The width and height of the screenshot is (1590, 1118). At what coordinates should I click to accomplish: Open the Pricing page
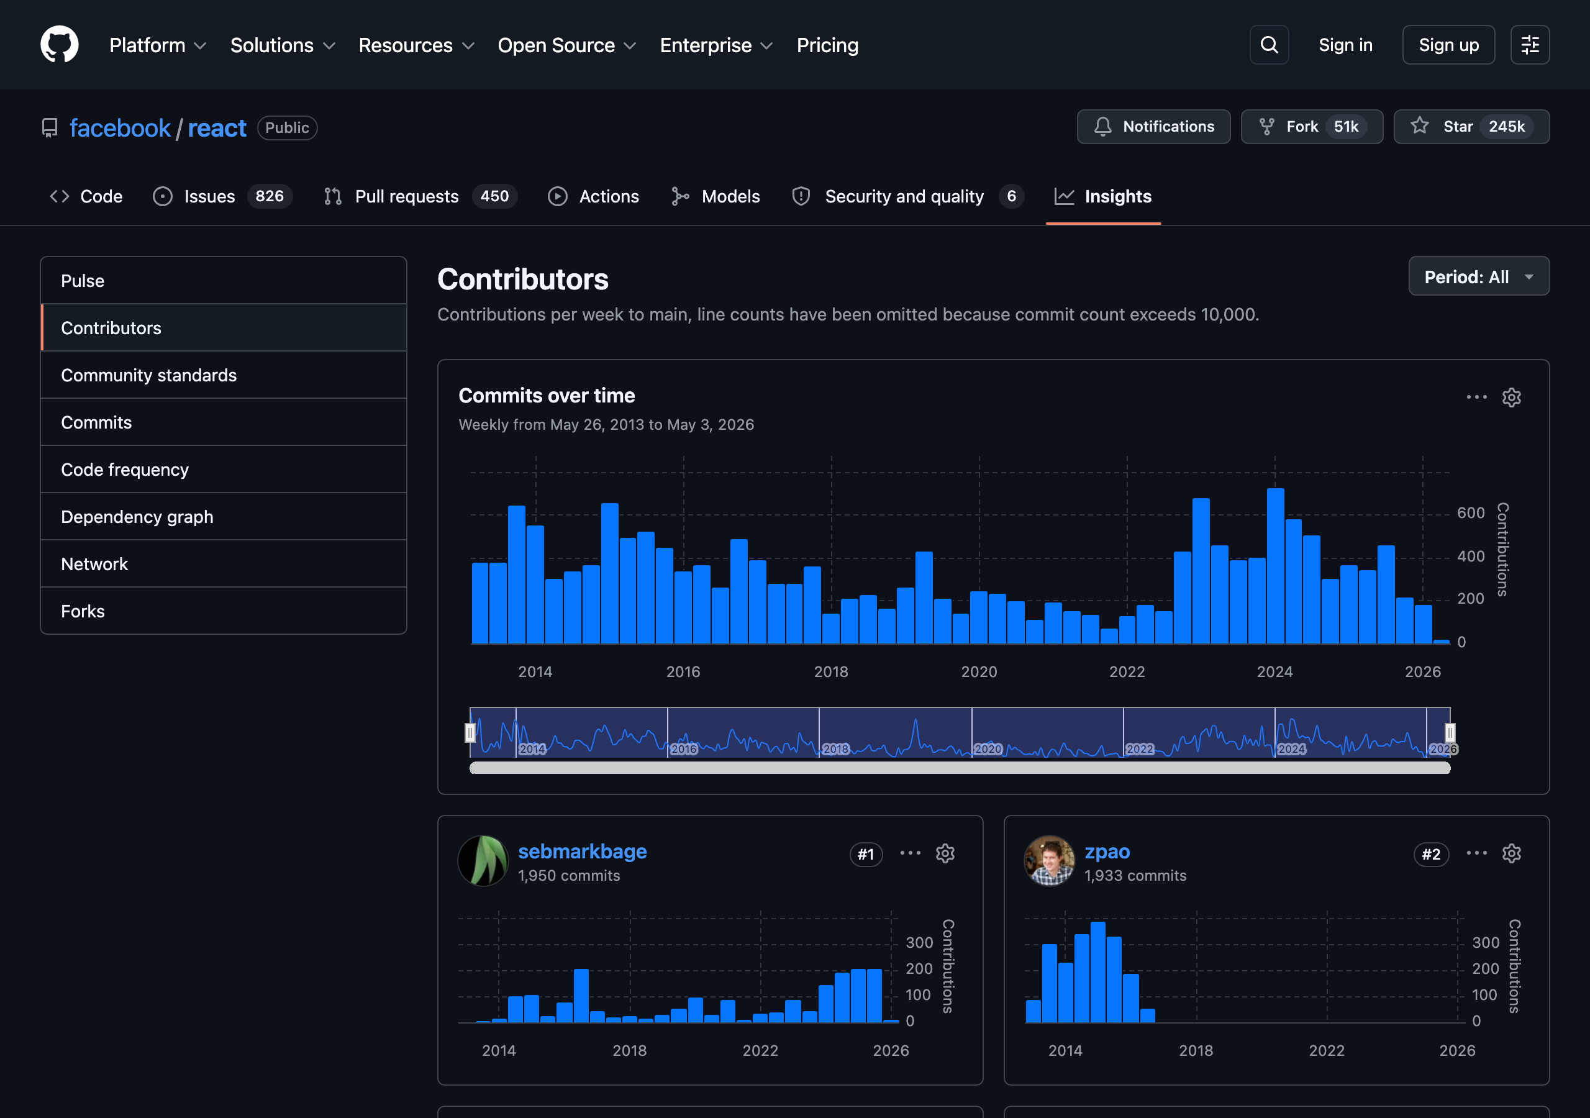827,46
